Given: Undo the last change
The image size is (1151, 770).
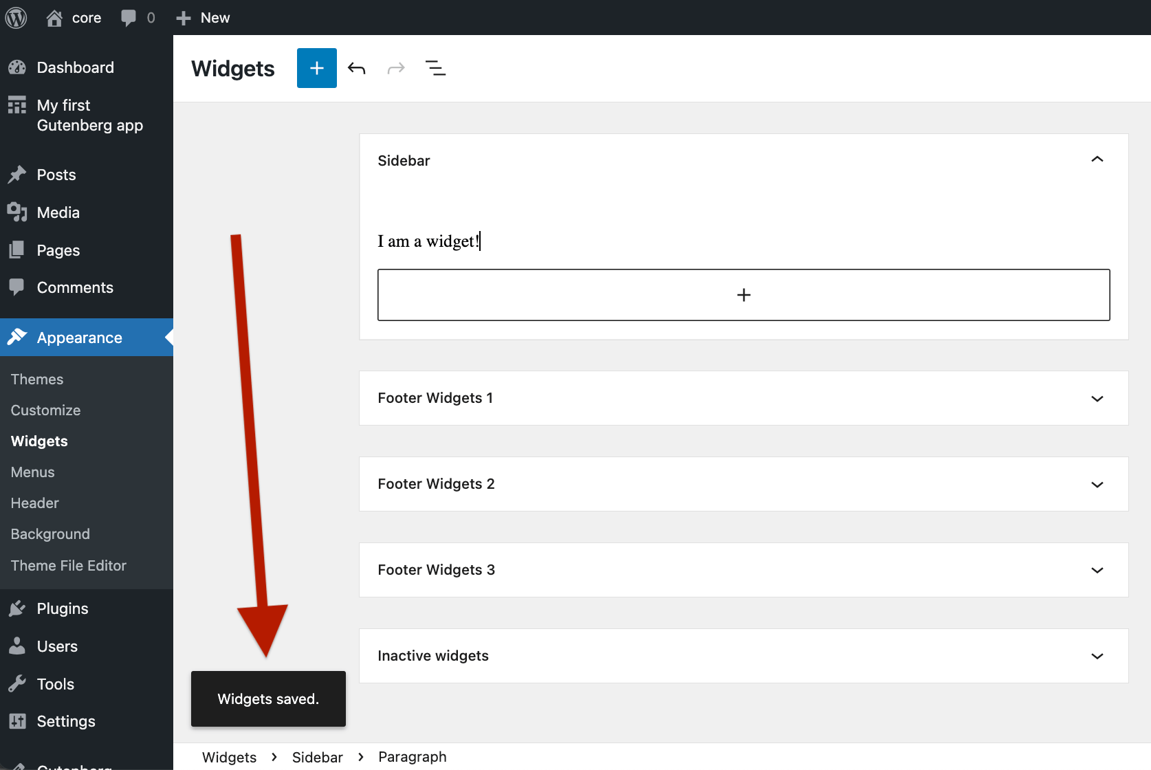Looking at the screenshot, I should click(356, 68).
